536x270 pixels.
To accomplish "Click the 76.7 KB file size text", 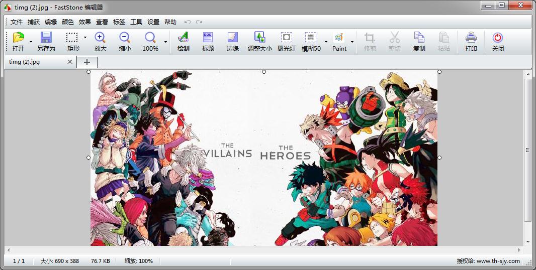I will (x=101, y=261).
